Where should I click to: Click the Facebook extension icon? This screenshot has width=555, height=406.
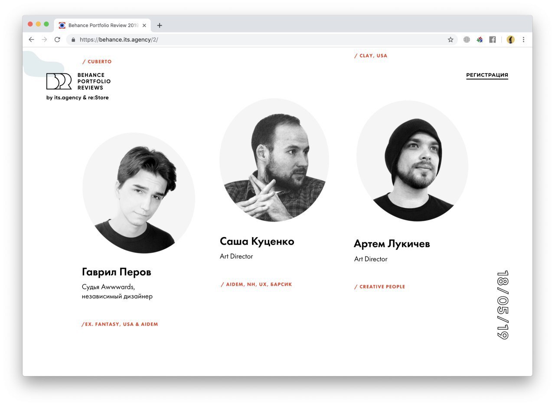point(493,40)
